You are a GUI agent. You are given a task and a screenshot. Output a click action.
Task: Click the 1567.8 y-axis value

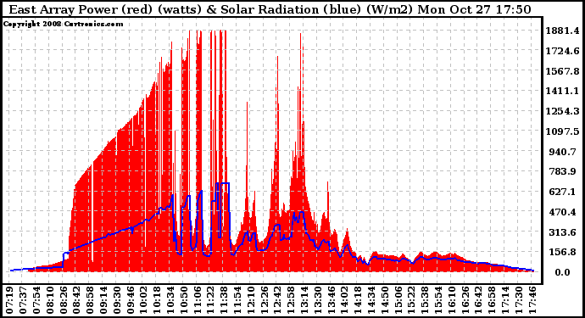562,71
